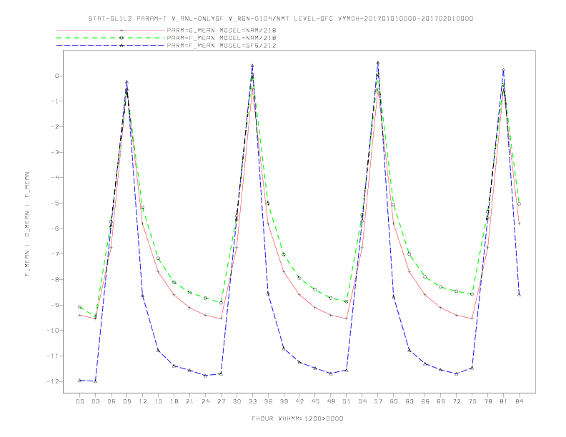
Task: Click x-axis tick label 12
Action: click(x=143, y=401)
